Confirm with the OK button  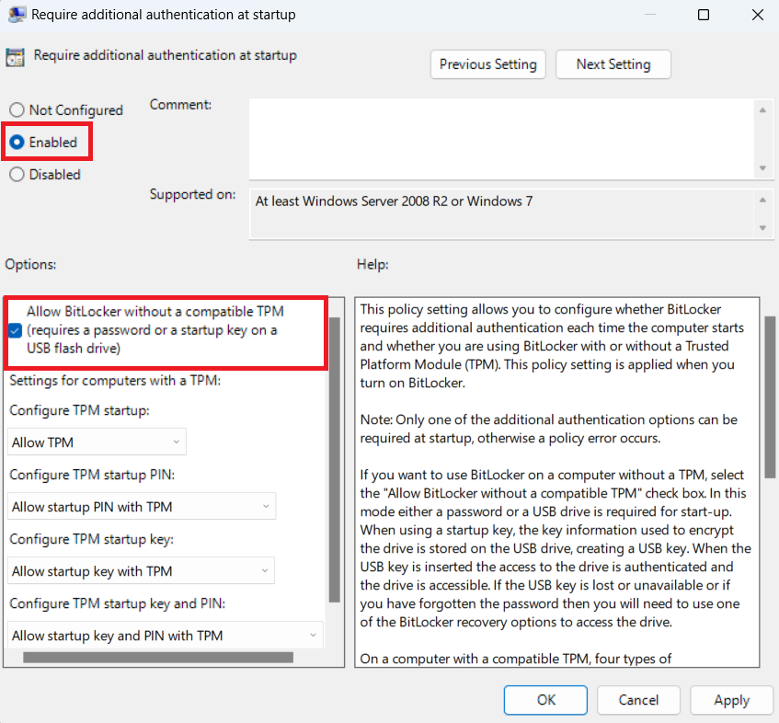545,700
